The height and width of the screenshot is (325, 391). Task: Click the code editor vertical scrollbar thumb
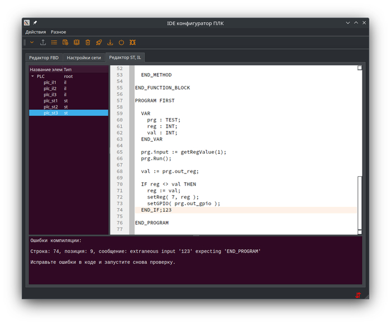[360, 202]
